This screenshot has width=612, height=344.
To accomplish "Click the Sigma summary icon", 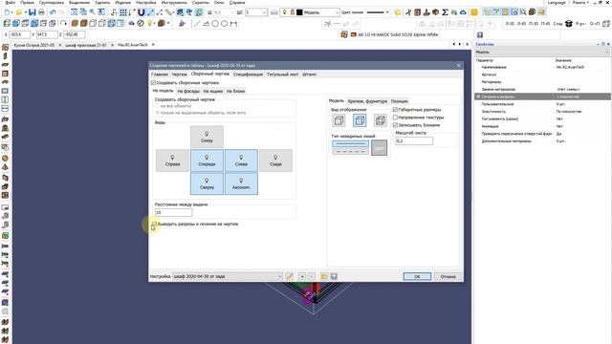I will (x=445, y=12).
